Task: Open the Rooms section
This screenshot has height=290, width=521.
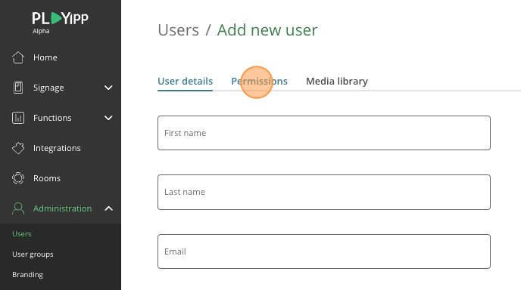Action: pos(47,178)
